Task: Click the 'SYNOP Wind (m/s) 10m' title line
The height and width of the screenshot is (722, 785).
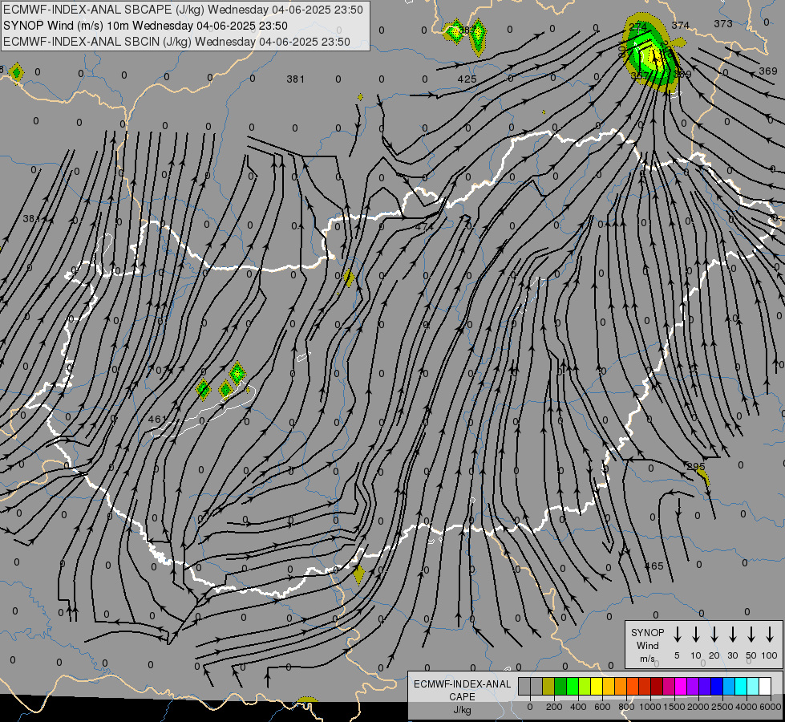Action: tap(145, 26)
